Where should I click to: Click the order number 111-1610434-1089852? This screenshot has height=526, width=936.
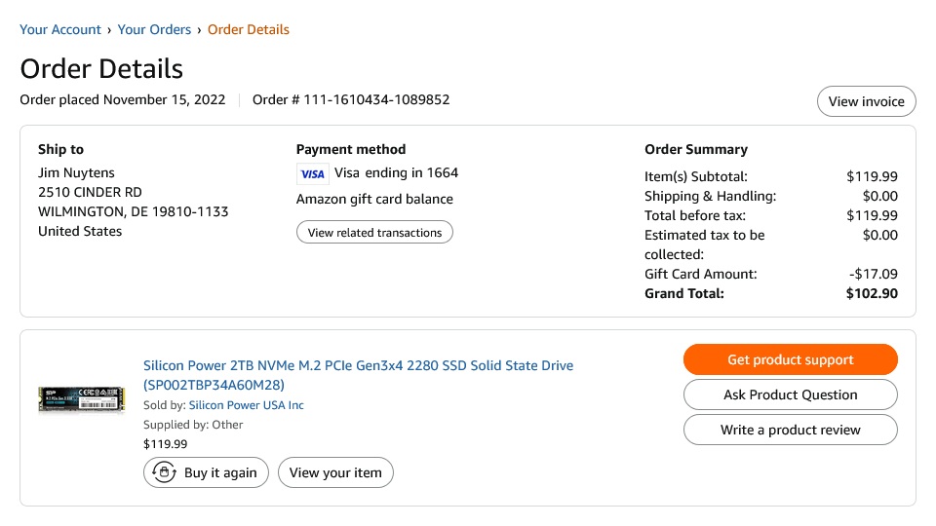click(376, 99)
